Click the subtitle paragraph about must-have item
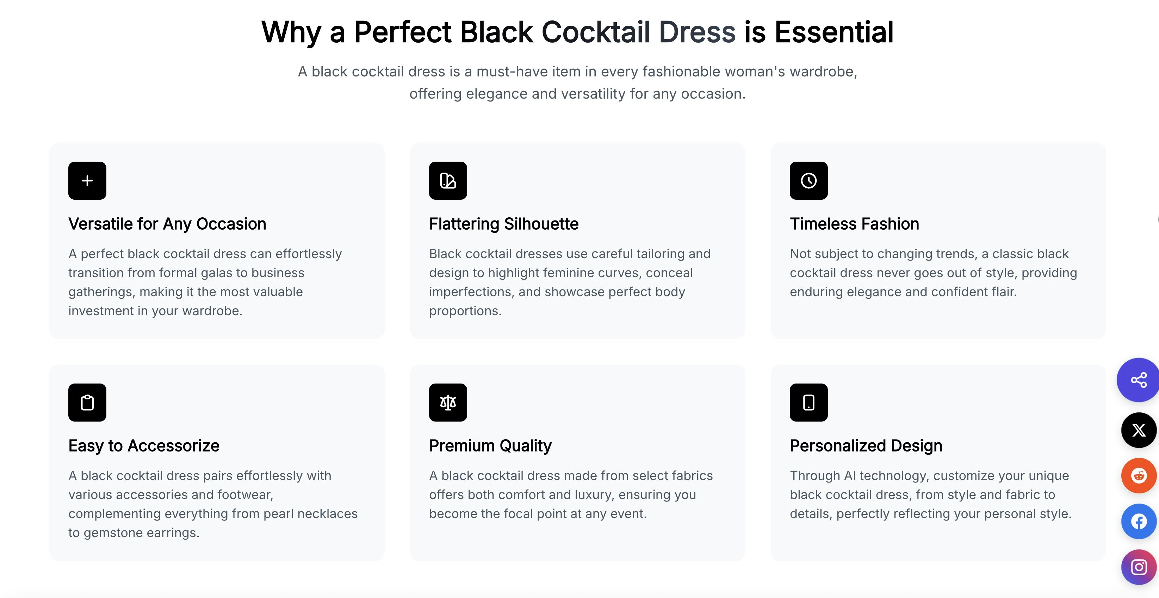 (x=577, y=82)
